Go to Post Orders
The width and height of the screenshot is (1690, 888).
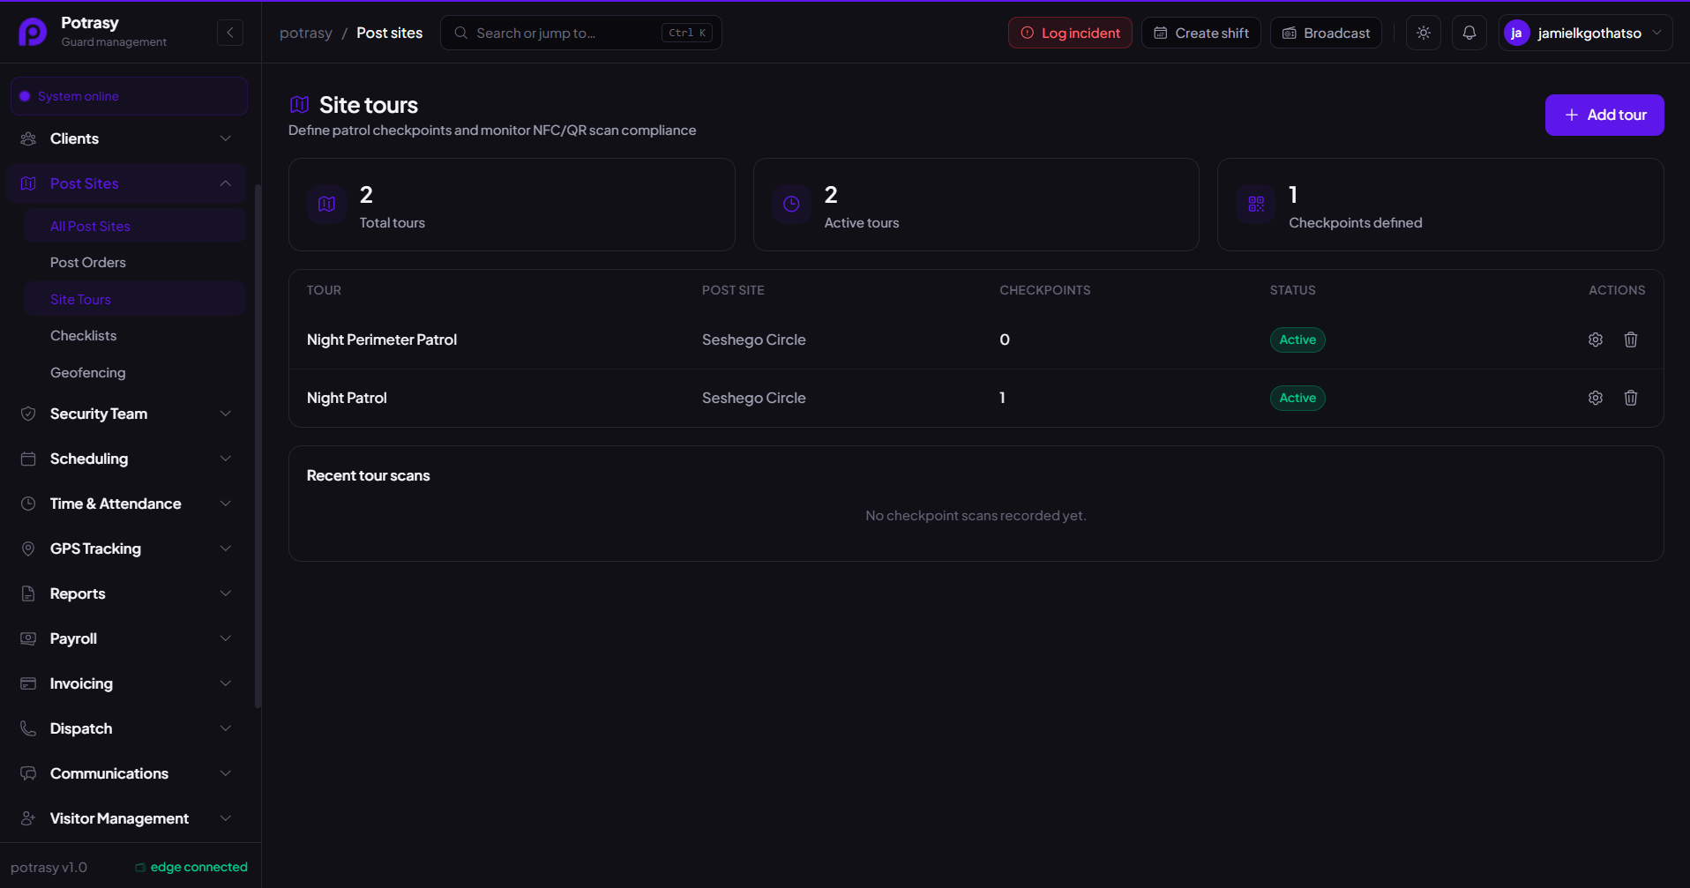(135, 263)
